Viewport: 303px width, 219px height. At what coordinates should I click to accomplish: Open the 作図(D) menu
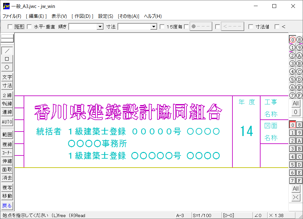(82, 16)
